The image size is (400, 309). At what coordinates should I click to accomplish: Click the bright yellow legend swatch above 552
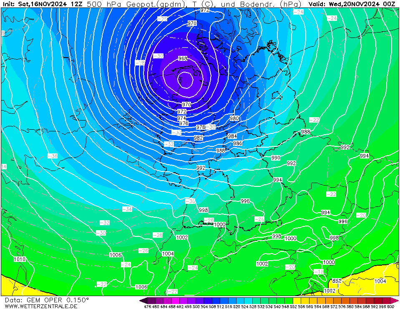(297, 301)
